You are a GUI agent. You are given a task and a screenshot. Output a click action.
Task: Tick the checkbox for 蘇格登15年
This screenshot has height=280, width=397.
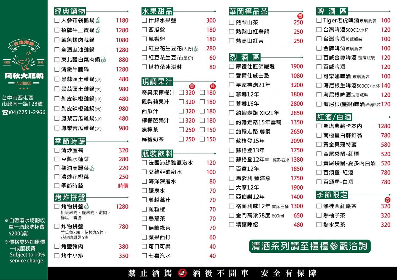pos(232,141)
